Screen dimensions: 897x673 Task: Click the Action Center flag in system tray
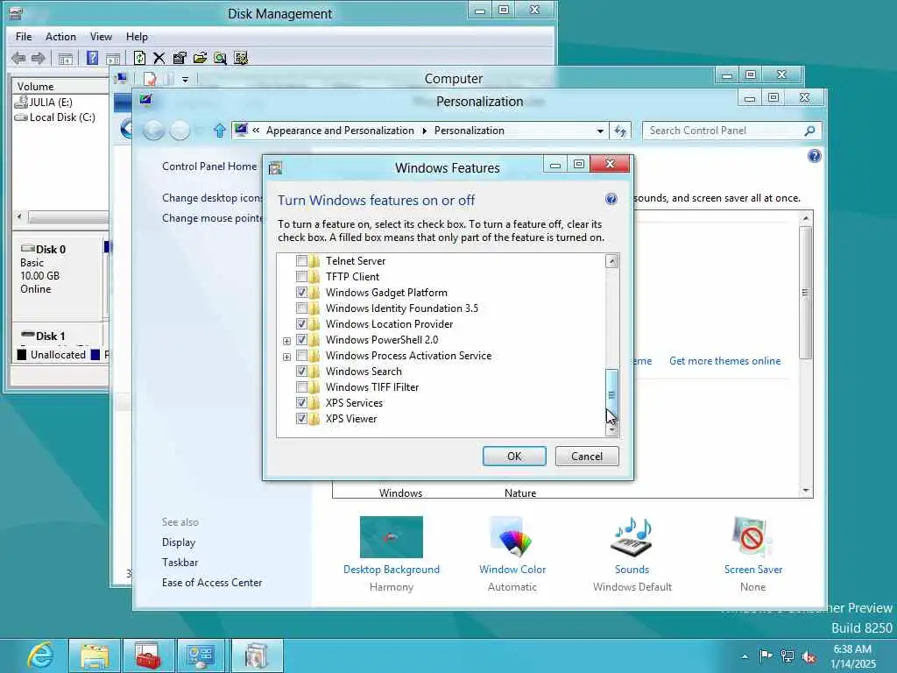(x=766, y=655)
